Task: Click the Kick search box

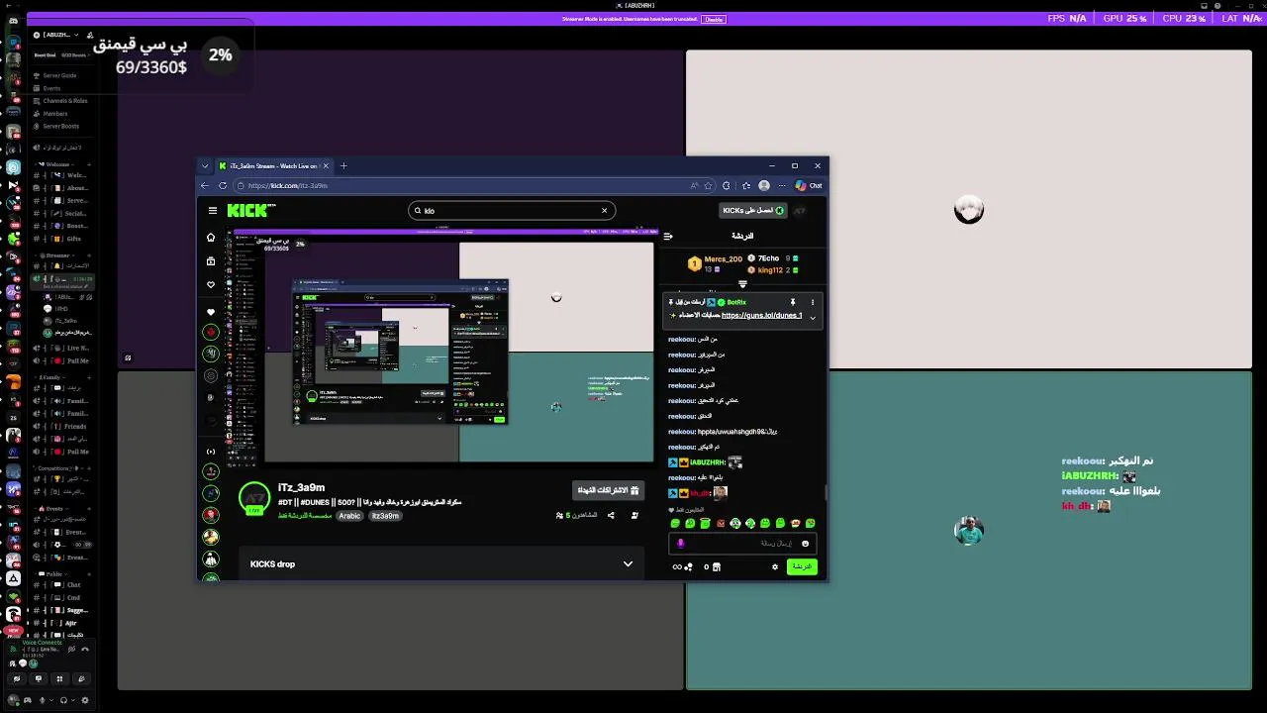Action: (512, 210)
